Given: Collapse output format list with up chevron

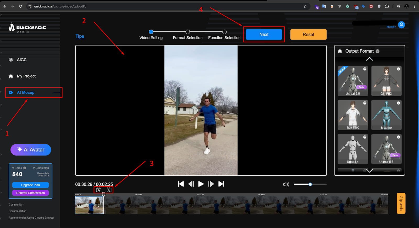Looking at the screenshot, I should tap(370, 59).
